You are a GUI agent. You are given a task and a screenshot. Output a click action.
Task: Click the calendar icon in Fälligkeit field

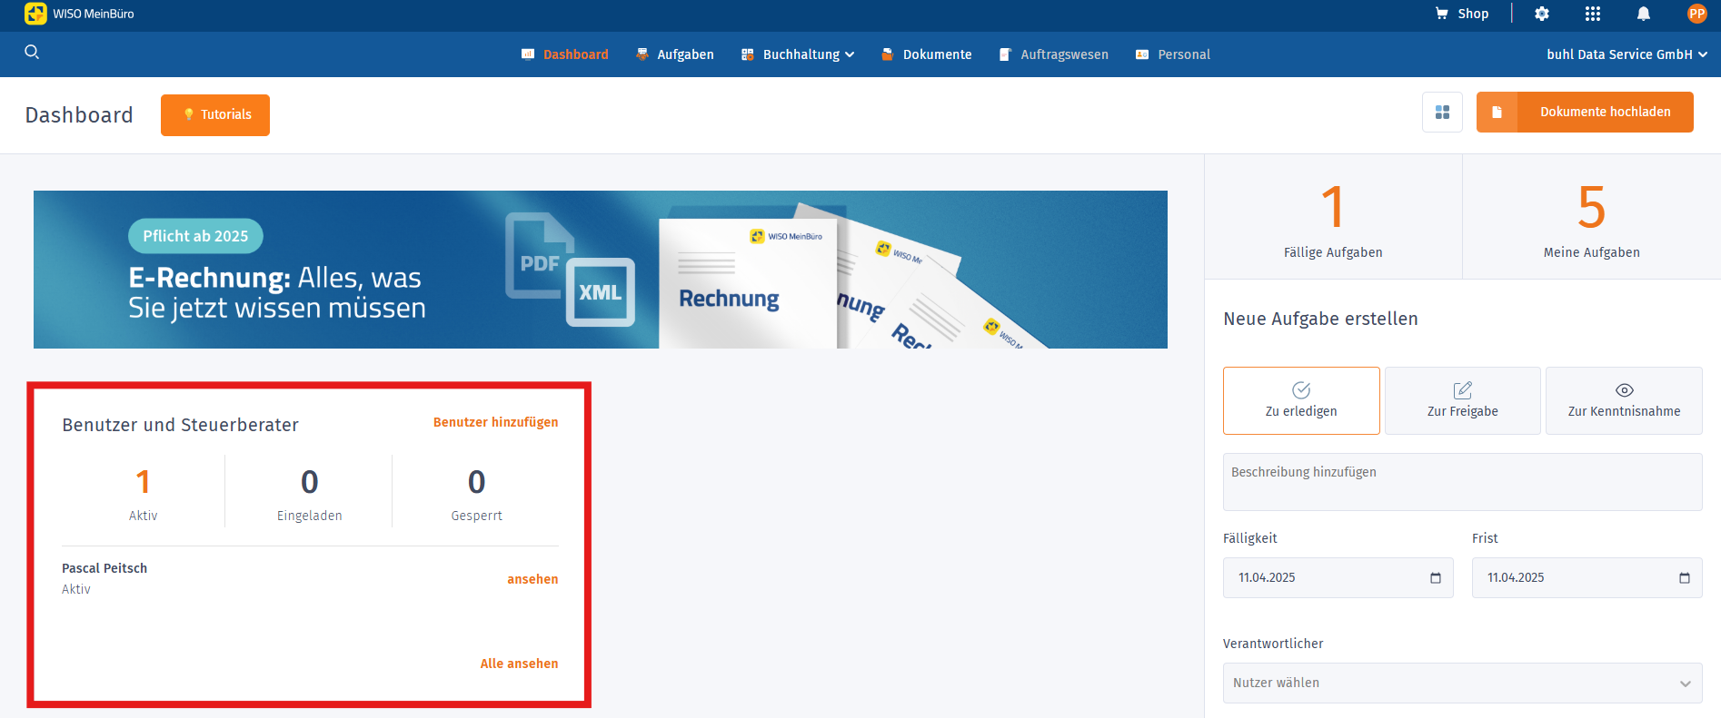1436,578
